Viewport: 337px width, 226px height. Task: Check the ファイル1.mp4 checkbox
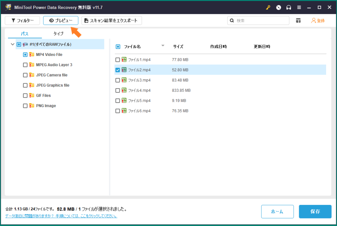pyautogui.click(x=117, y=60)
